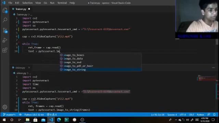
Task: Open the Run and Debug view
Action: tap(5, 40)
